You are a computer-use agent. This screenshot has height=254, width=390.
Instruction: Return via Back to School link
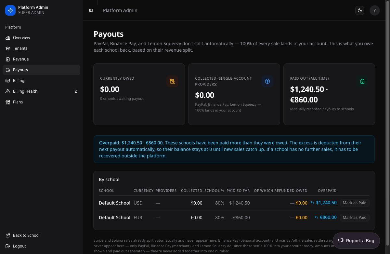click(x=41, y=235)
